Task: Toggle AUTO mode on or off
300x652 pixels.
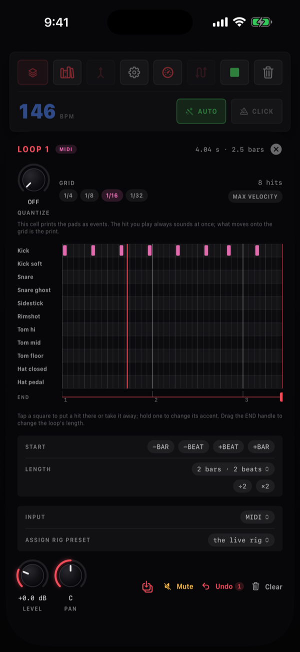Action: (x=201, y=111)
